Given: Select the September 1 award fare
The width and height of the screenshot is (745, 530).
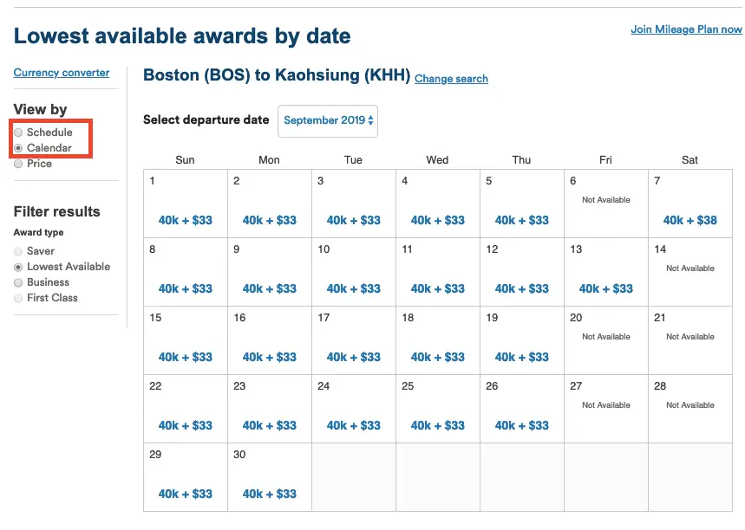Looking at the screenshot, I should coord(186,220).
